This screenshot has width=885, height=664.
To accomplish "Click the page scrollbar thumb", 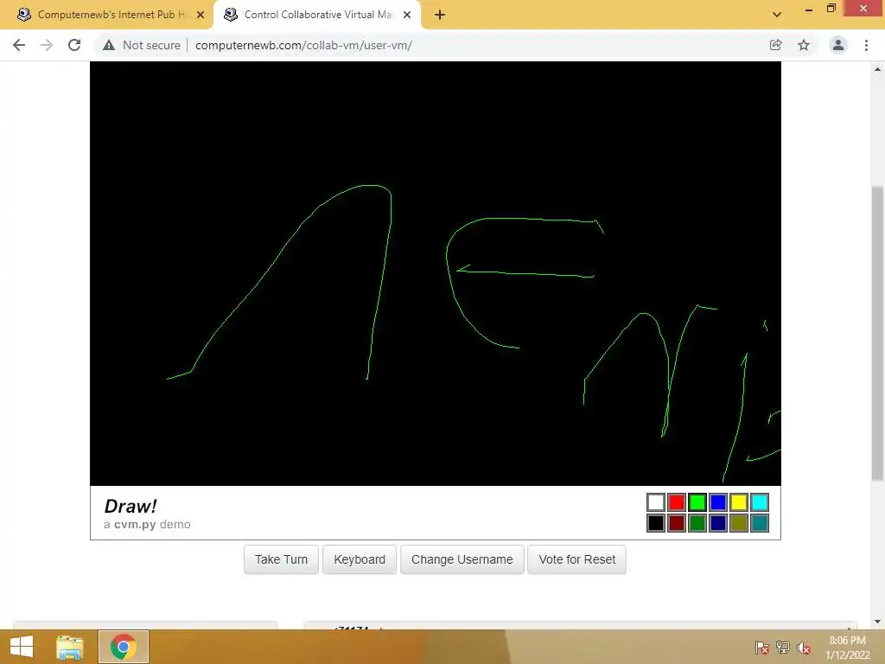I will (x=877, y=333).
